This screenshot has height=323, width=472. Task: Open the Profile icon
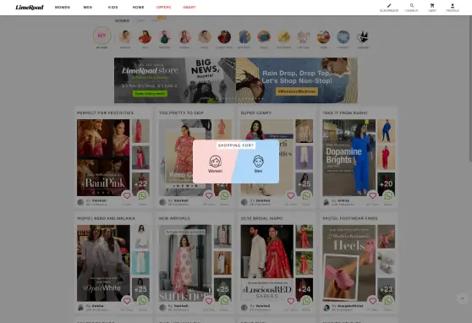pos(453,8)
